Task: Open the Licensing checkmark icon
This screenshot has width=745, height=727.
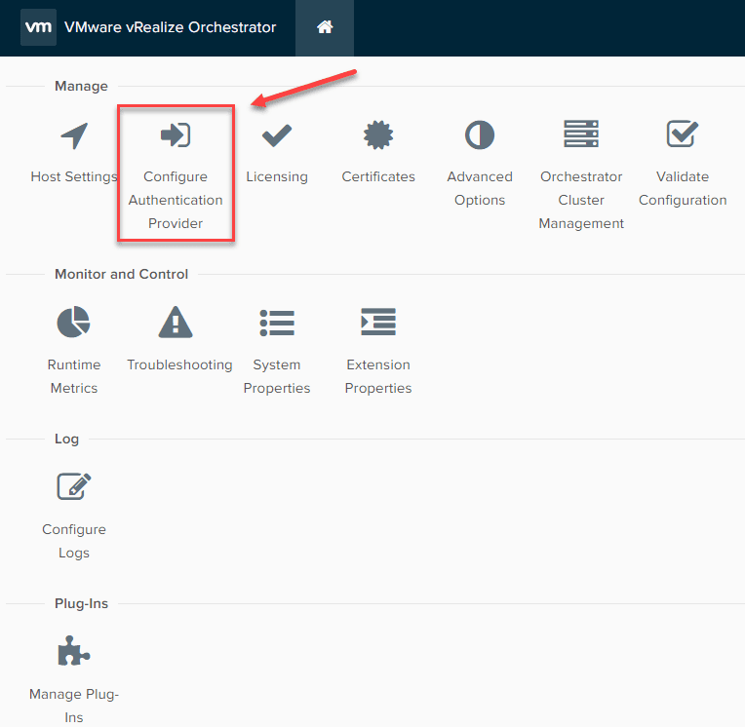Action: tap(277, 135)
